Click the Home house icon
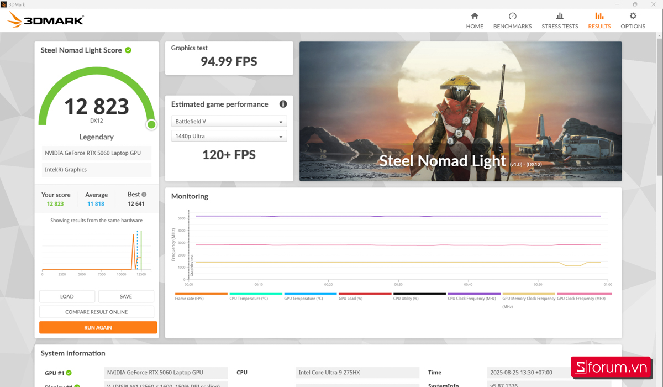663x387 pixels. [474, 17]
